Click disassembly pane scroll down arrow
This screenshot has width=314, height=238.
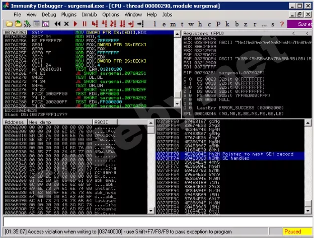(x=177, y=103)
